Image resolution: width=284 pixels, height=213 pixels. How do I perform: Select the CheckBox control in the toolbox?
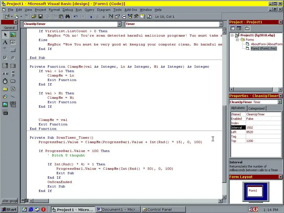5,58
